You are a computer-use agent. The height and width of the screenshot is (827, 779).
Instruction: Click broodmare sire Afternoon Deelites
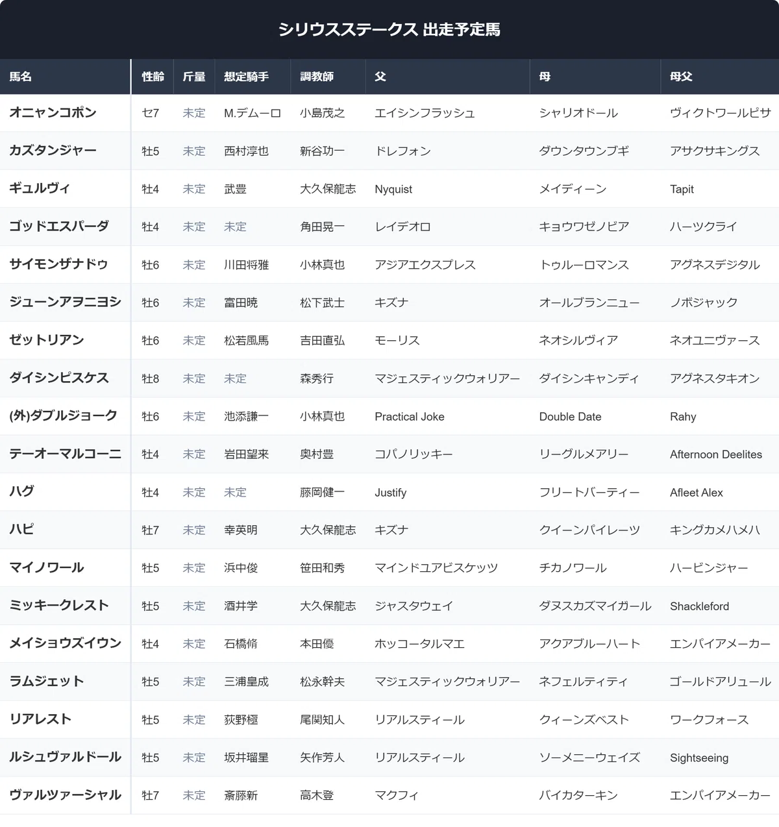pyautogui.click(x=716, y=454)
